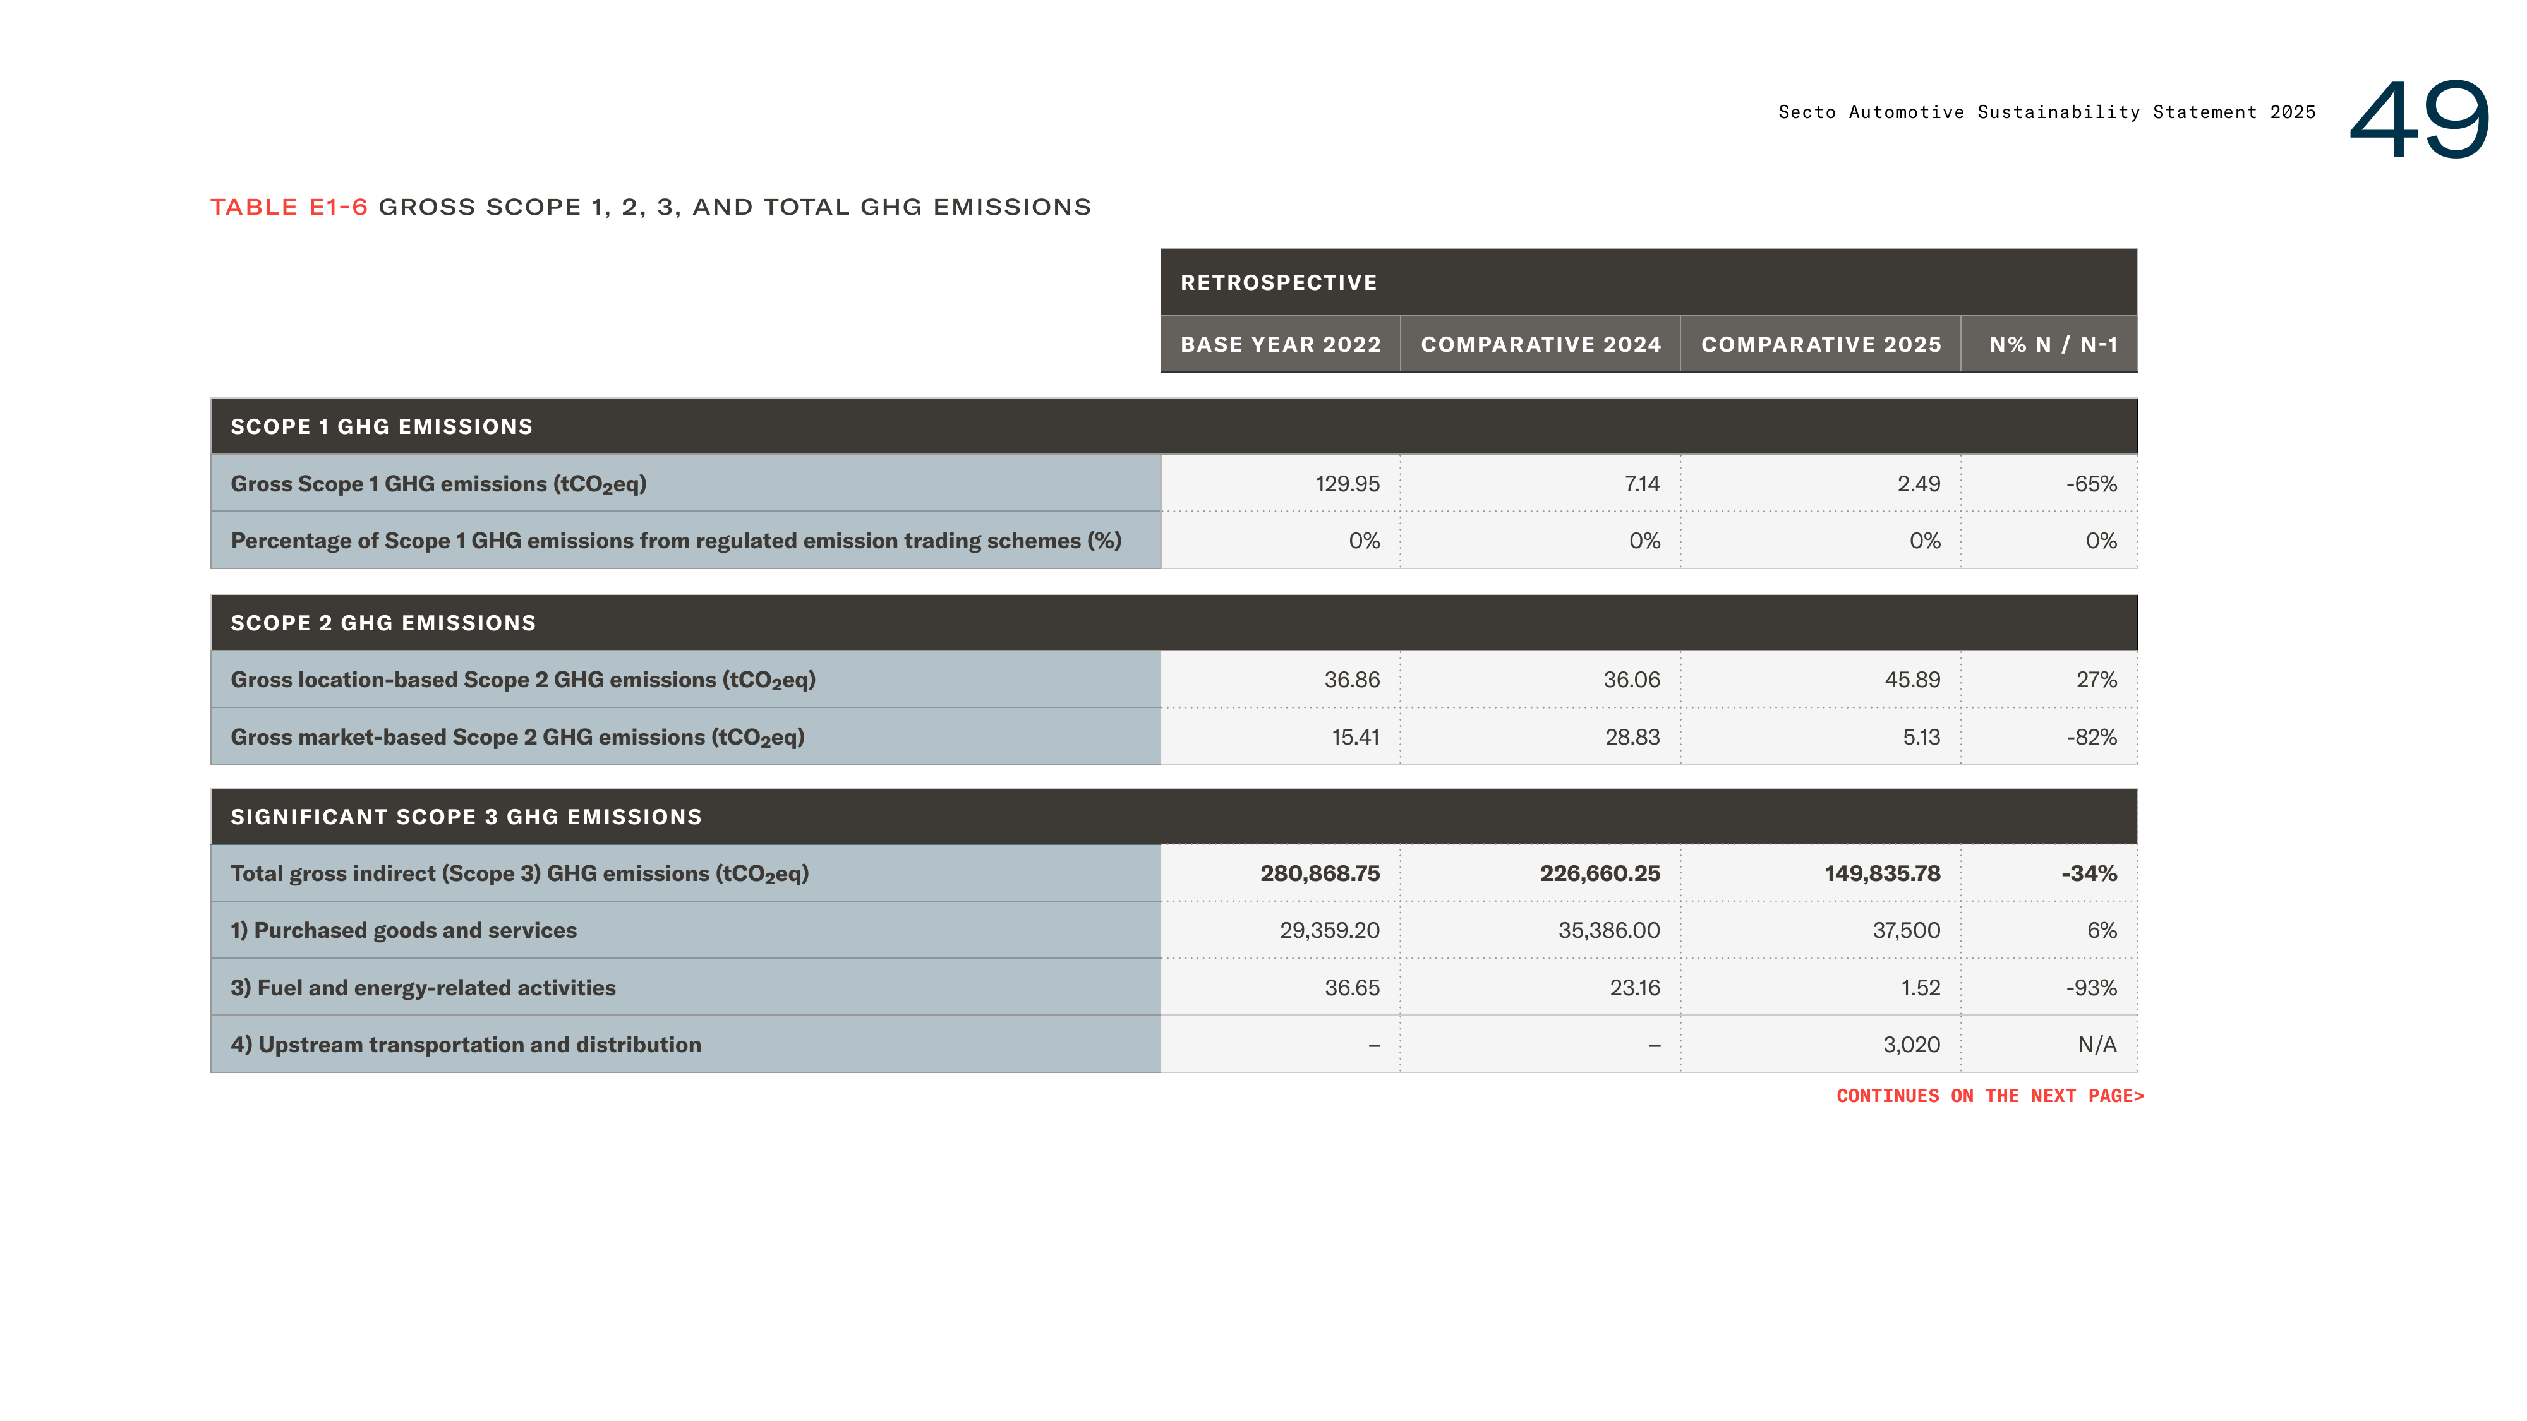The image size is (2527, 1421).
Task: Click the SCOPE 2 GHG EMISSIONS section heading
Action: [x=383, y=623]
